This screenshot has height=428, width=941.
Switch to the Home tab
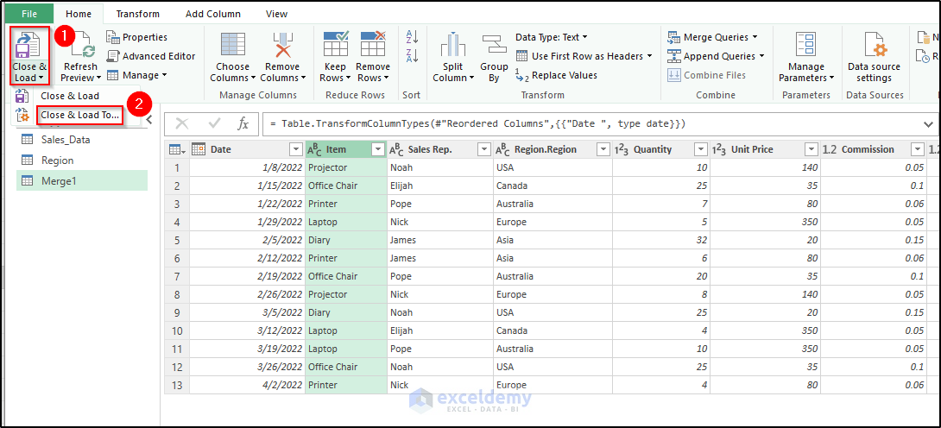coord(79,14)
